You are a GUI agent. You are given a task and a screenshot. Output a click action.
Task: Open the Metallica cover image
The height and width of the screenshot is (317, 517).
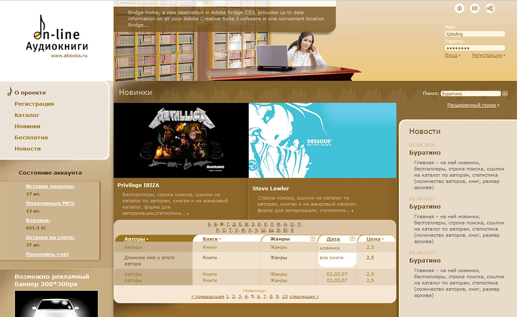tap(181, 141)
